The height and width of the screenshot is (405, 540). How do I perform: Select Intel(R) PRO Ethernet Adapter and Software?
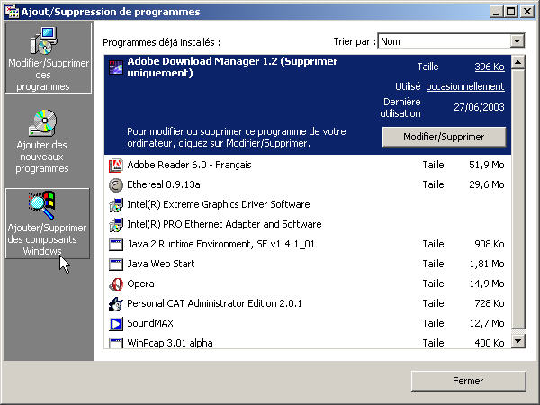point(308,224)
